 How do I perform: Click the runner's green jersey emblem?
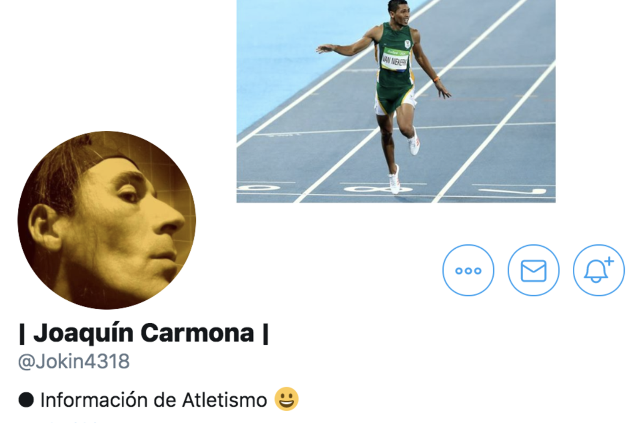[407, 44]
